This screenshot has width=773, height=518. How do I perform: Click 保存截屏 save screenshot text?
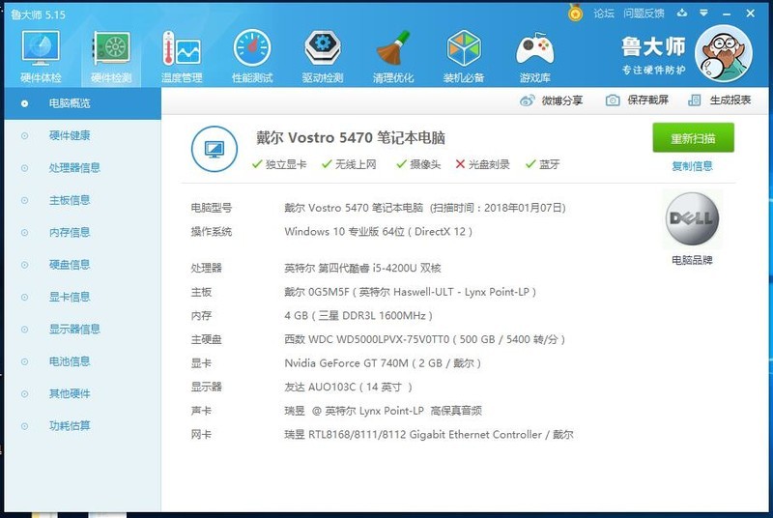(x=647, y=101)
